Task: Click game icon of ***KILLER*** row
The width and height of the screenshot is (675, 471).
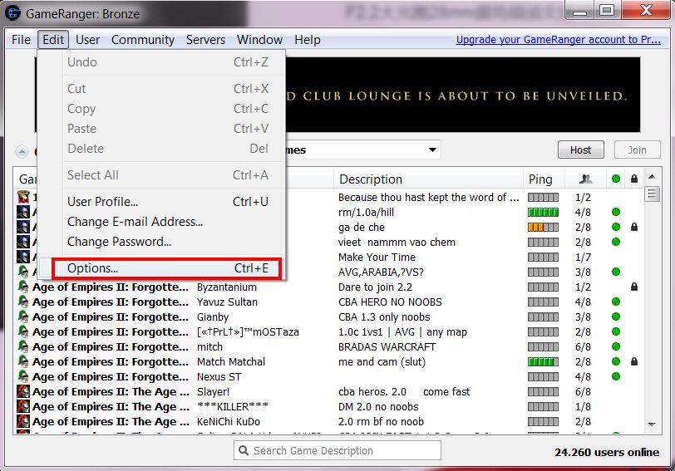Action: [23, 406]
